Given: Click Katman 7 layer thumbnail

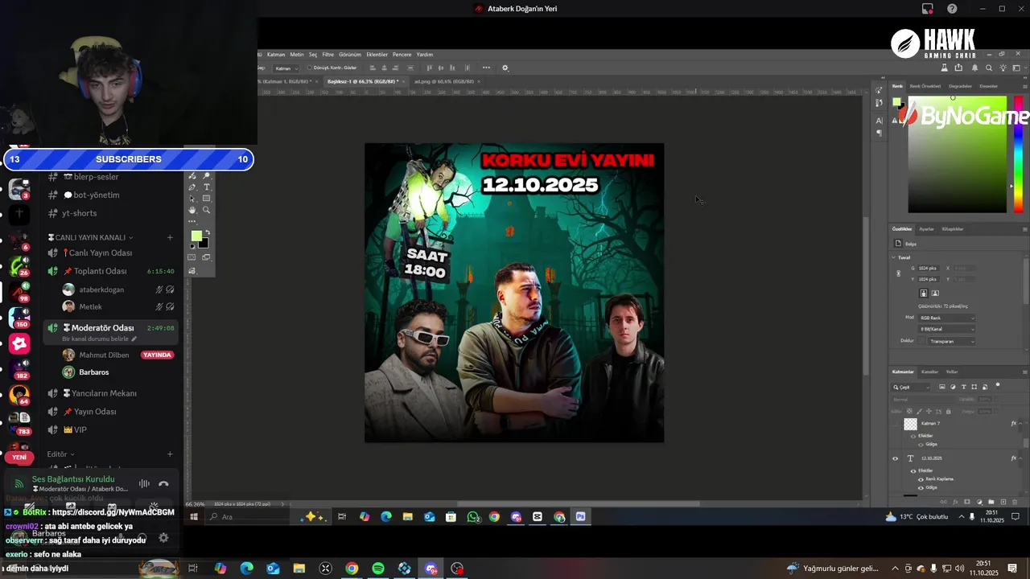Looking at the screenshot, I should pyautogui.click(x=910, y=424).
